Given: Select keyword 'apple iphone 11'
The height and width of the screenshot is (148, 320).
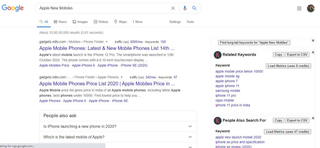Looking at the screenshot, I should click(227, 86).
